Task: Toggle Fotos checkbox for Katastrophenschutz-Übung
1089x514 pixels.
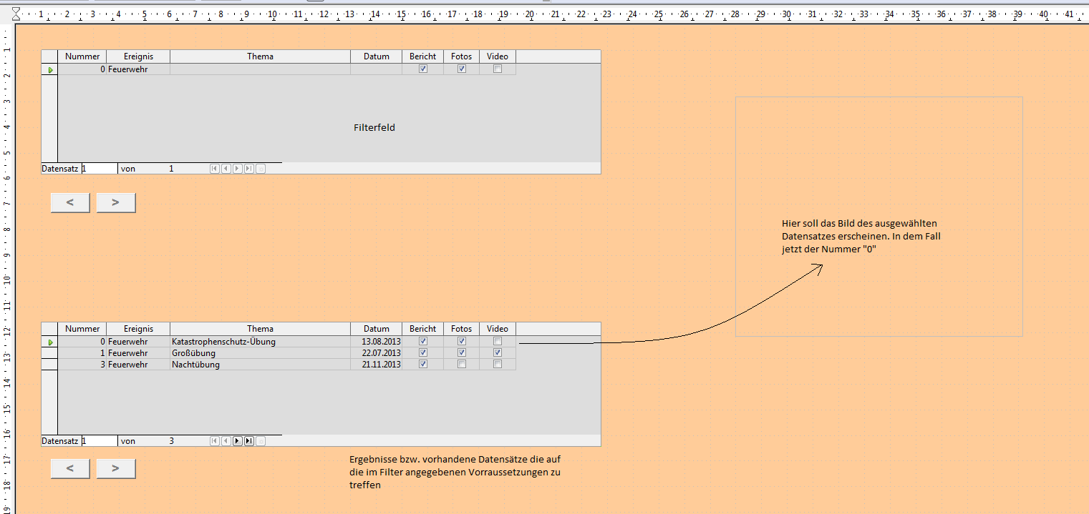Action: [x=462, y=342]
